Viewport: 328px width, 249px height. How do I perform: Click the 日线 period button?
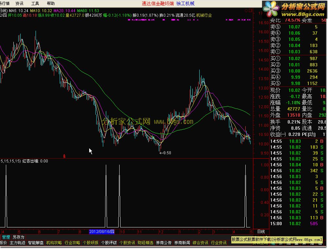[x=261, y=232]
